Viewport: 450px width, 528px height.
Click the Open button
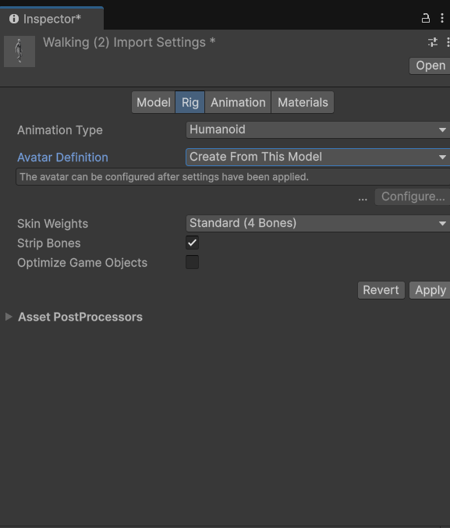430,66
